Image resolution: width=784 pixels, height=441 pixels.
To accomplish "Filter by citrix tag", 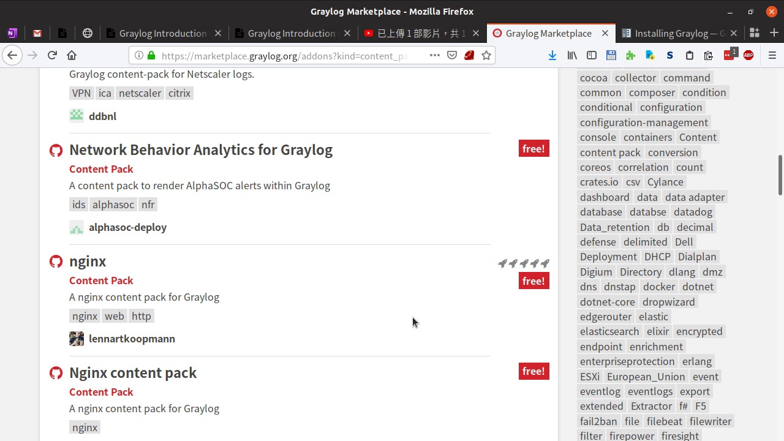I will pyautogui.click(x=179, y=93).
